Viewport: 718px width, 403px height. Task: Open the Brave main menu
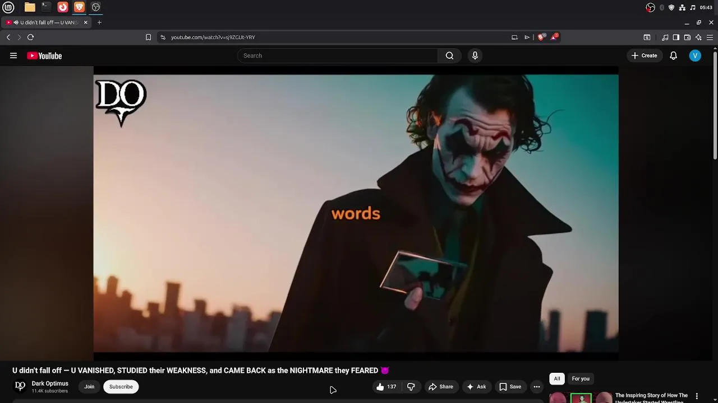(x=710, y=38)
